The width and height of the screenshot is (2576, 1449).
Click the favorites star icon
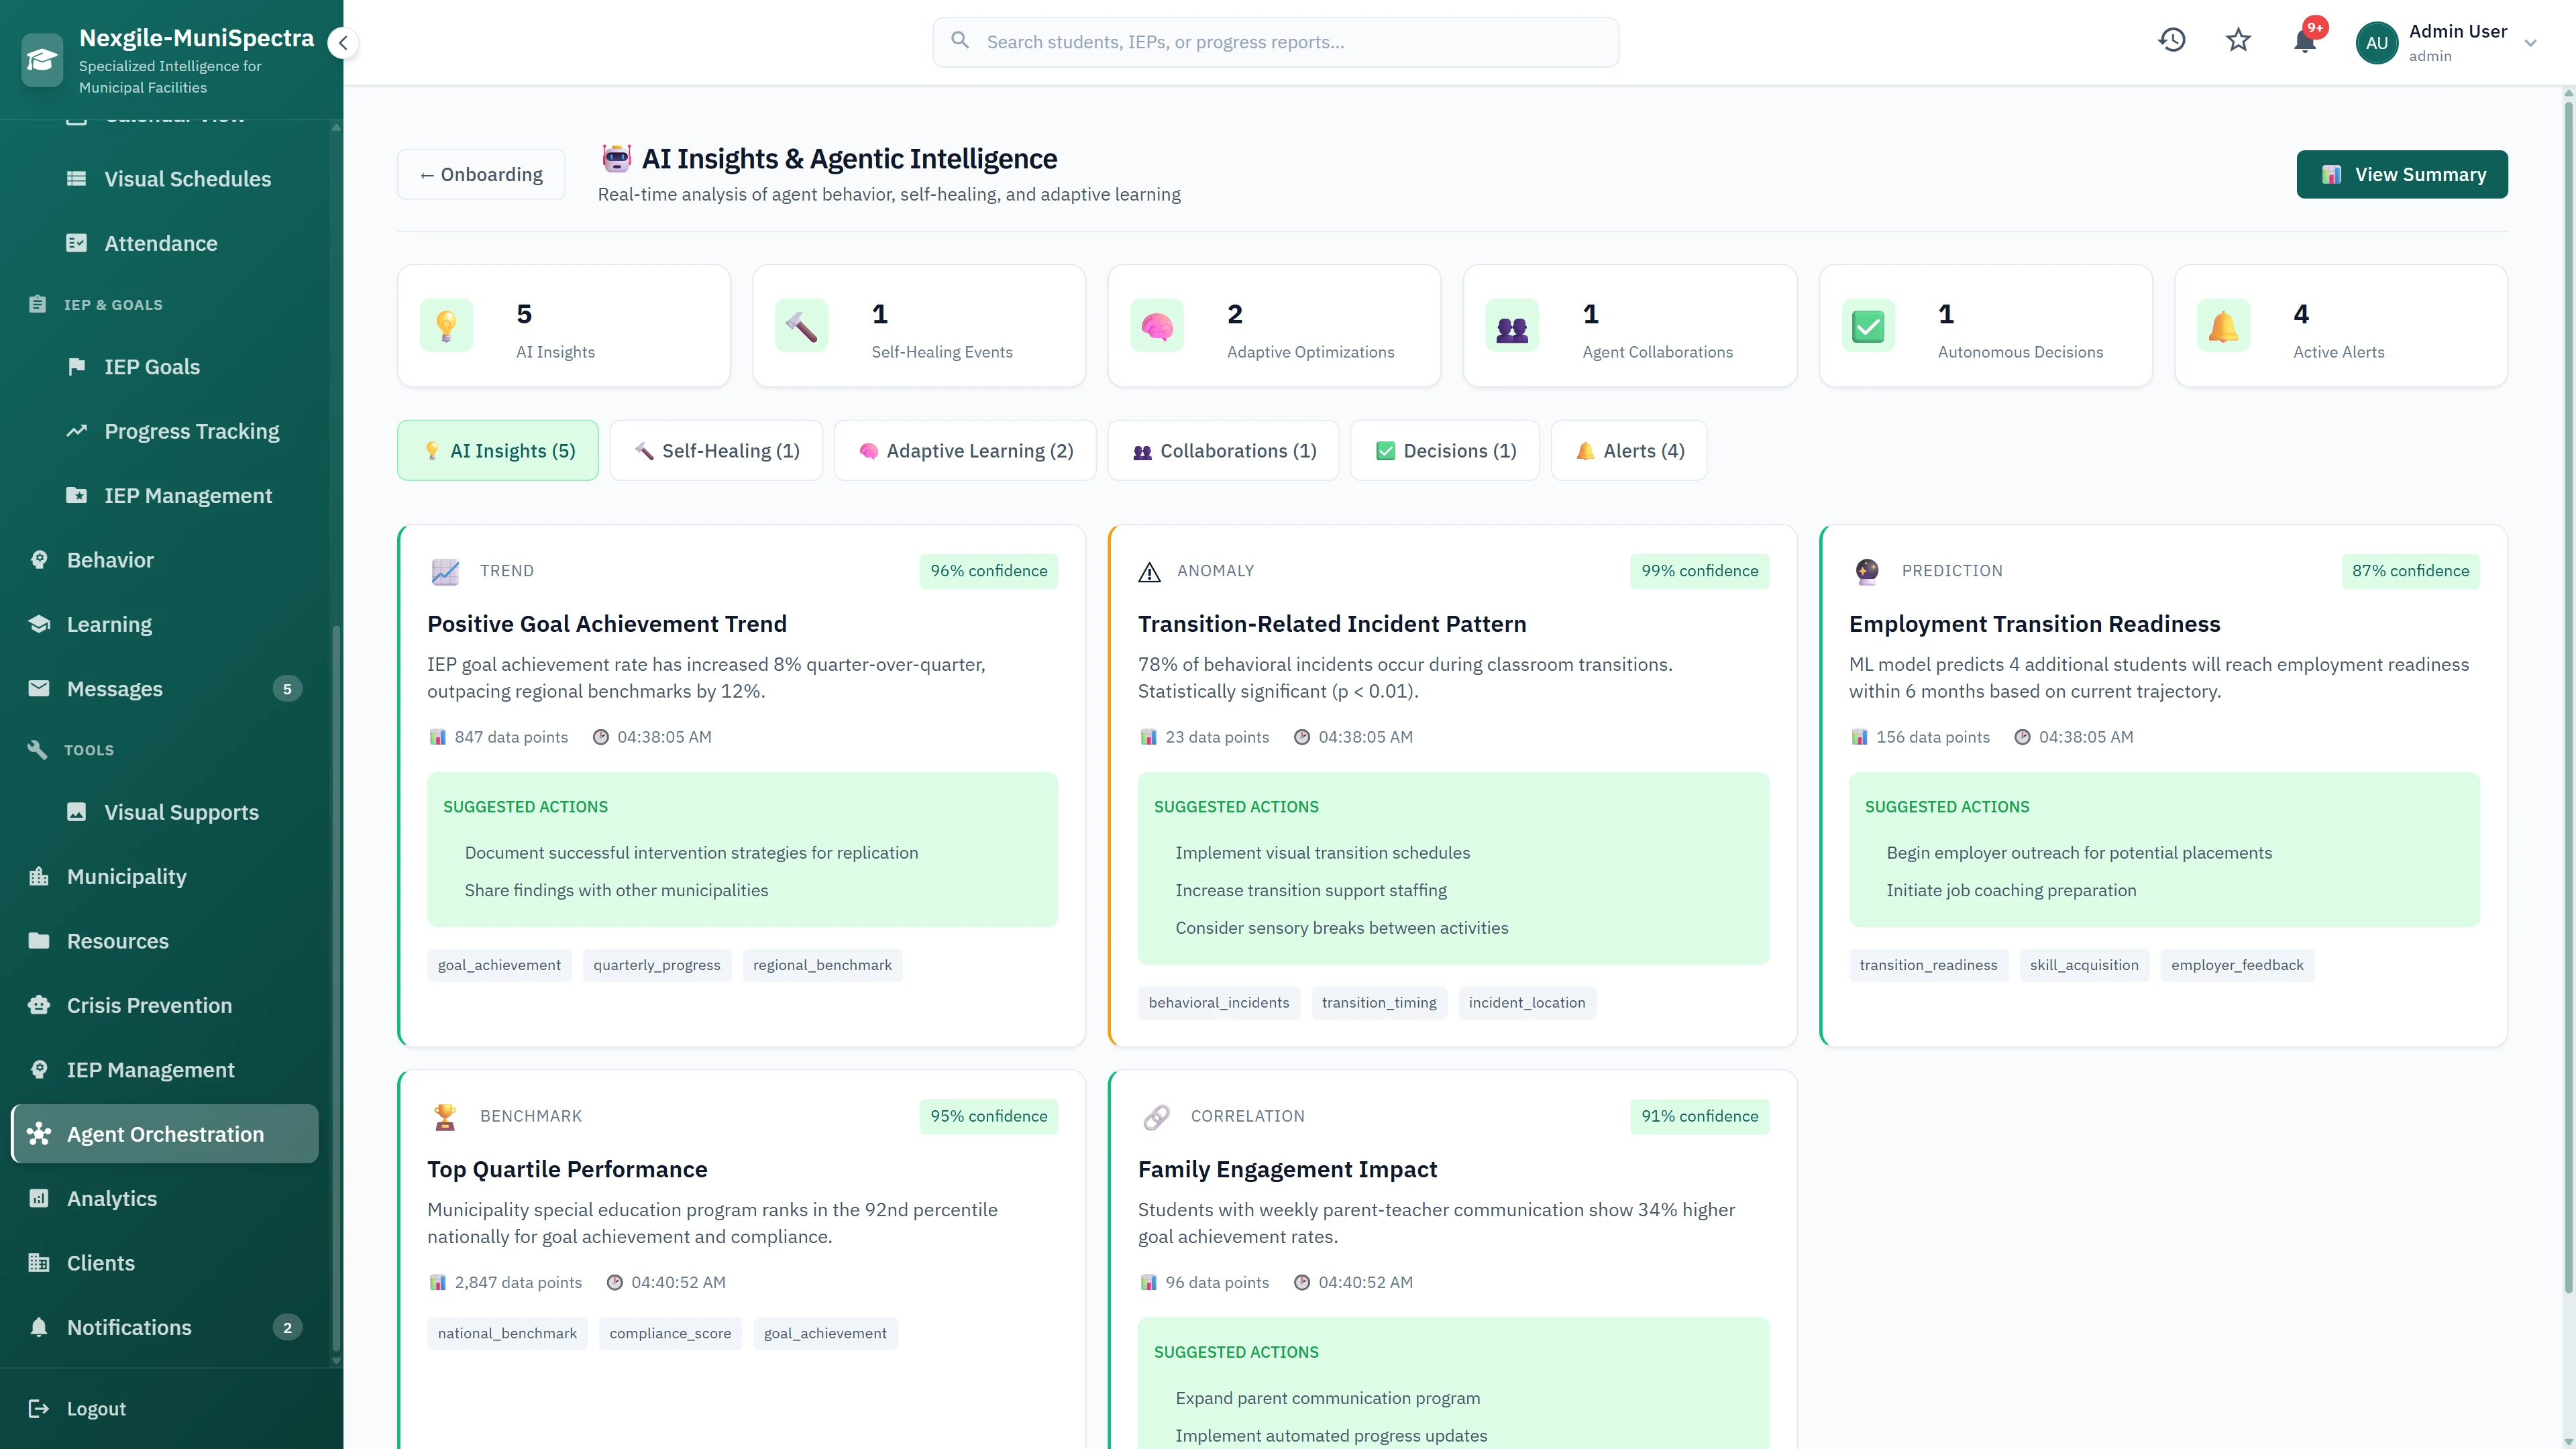coord(2238,41)
